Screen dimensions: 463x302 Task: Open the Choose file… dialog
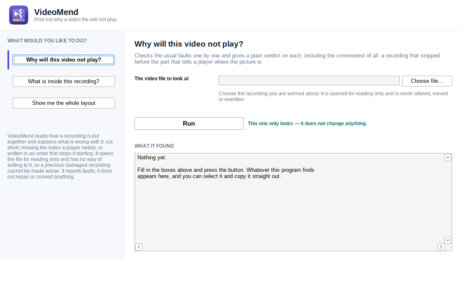click(x=427, y=81)
